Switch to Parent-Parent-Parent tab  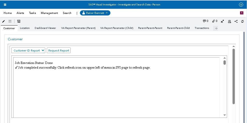(x=150, y=28)
